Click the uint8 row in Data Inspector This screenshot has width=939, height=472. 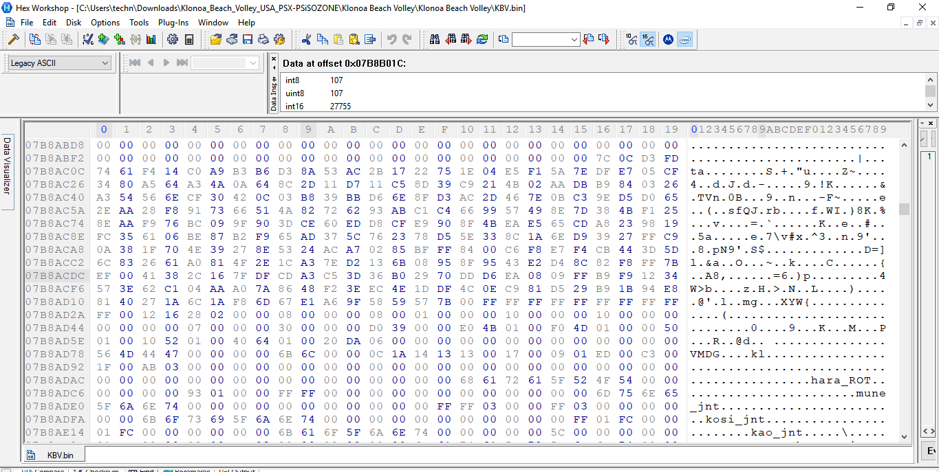click(x=602, y=93)
